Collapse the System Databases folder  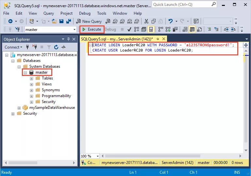(19, 67)
